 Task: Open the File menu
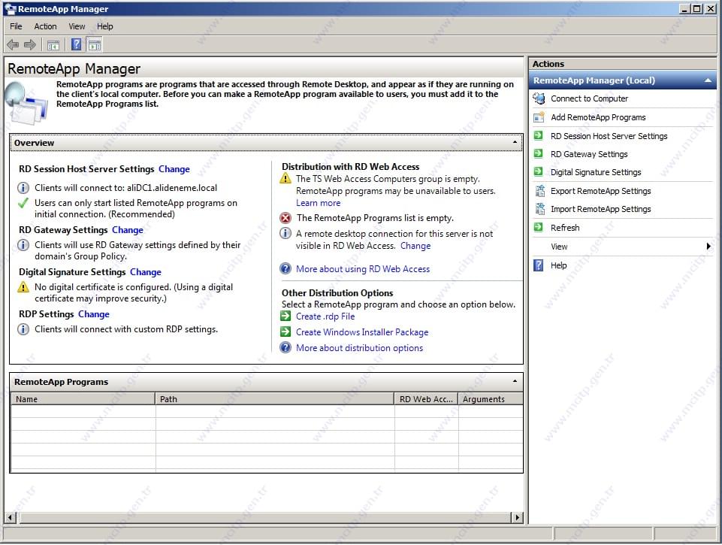(16, 27)
